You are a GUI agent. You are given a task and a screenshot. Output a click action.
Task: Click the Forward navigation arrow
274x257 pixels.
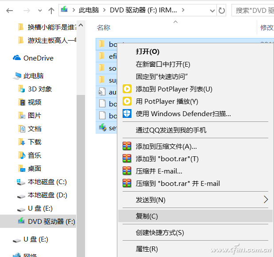pyautogui.click(x=27, y=11)
